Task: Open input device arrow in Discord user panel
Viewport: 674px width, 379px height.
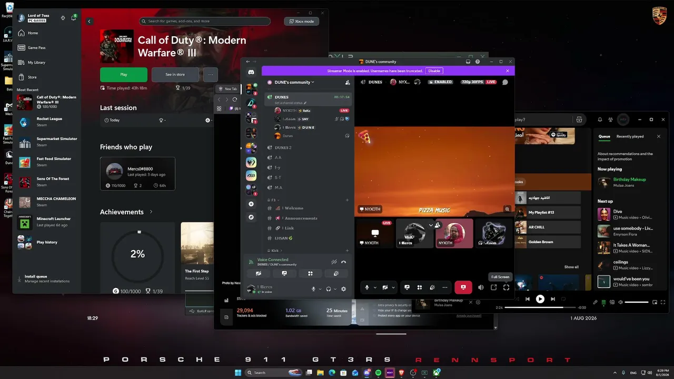Action: point(320,288)
